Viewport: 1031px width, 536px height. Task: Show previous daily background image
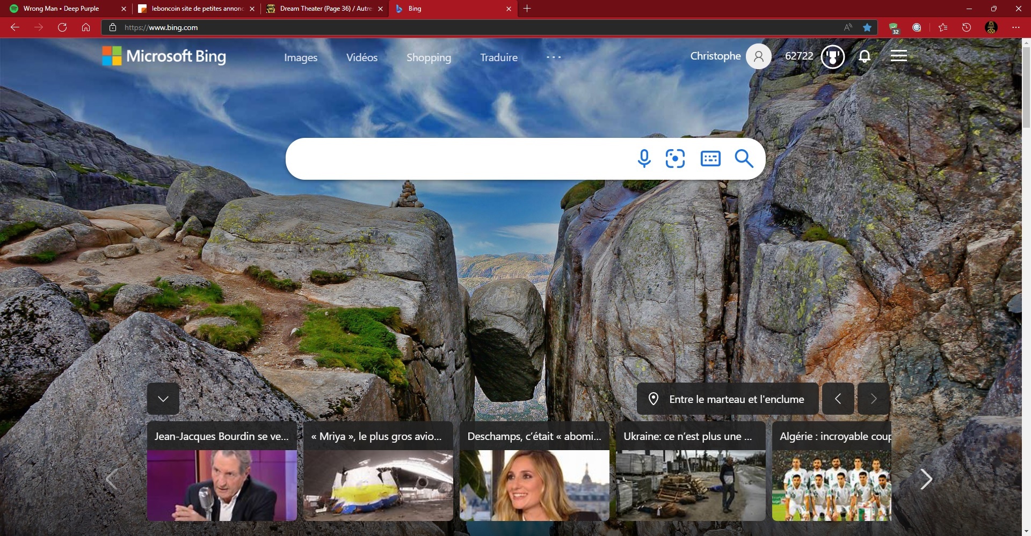(x=838, y=399)
